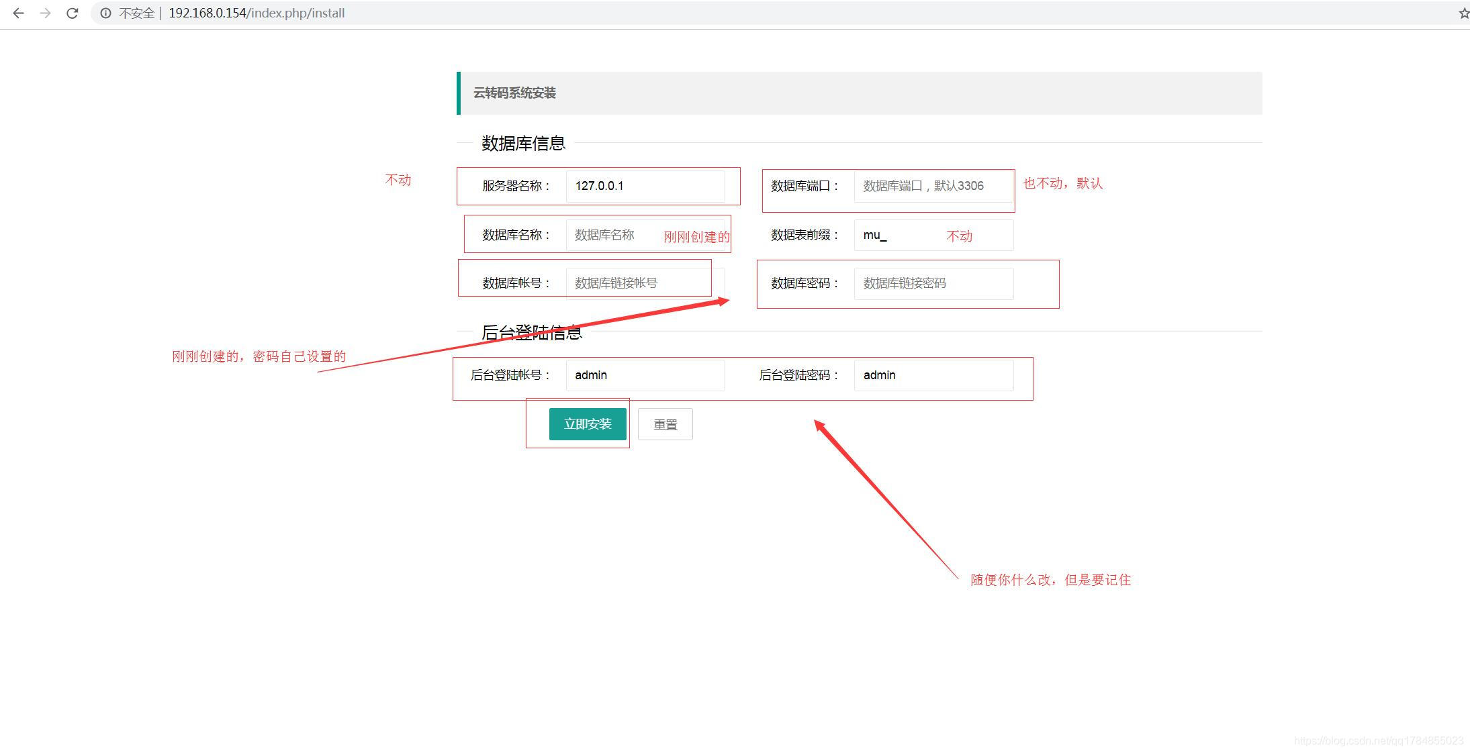Focus the 服务器名称 field containing 127.0.0.1

[x=645, y=186]
